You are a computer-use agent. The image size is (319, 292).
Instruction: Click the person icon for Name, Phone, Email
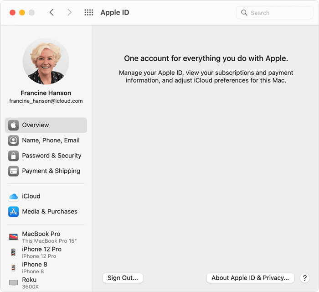point(13,141)
